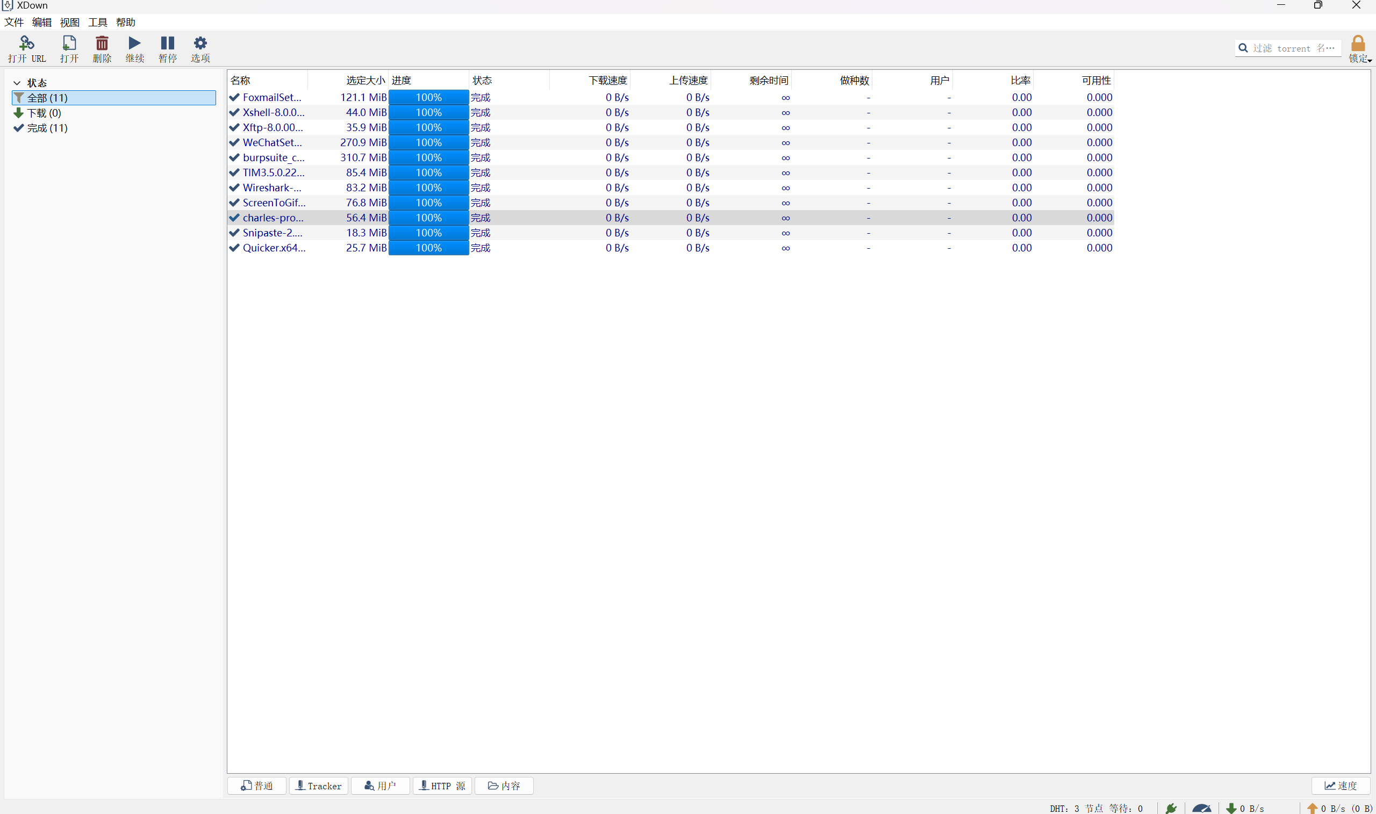Select the 完成 (11) filter
Viewport: 1376px width, 814px height.
coord(47,128)
